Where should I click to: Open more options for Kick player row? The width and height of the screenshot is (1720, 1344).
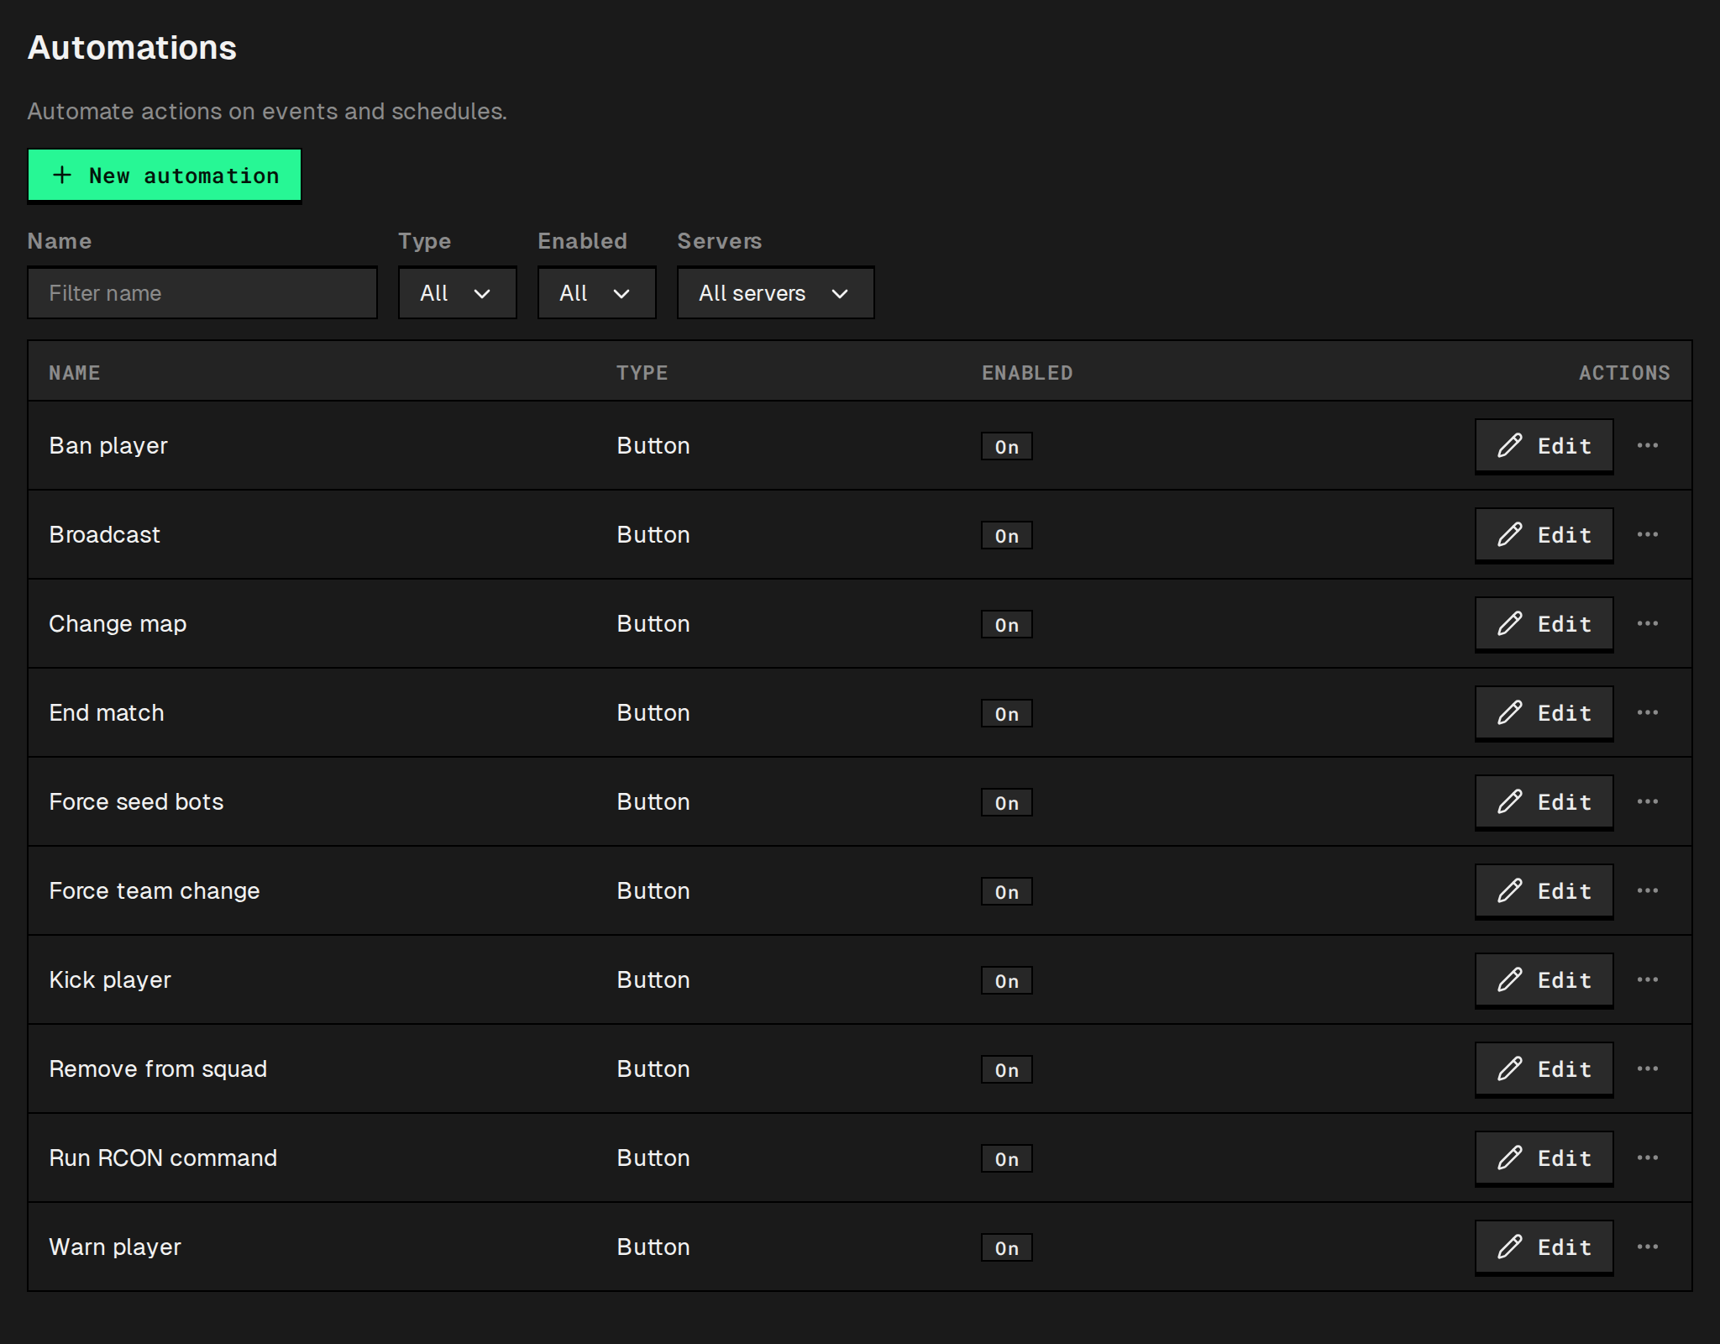(x=1647, y=979)
